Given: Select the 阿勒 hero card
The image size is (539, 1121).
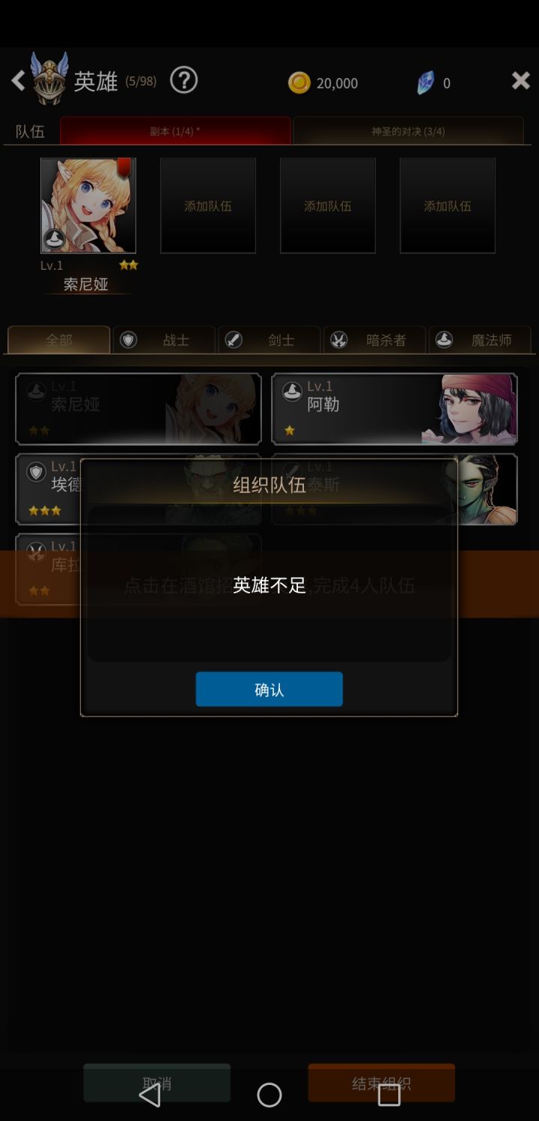Looking at the screenshot, I should click(x=395, y=409).
